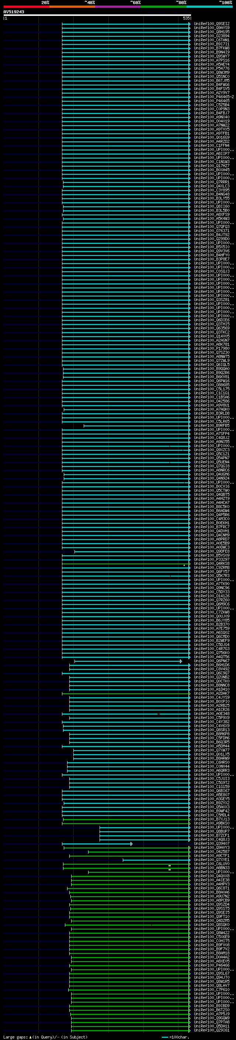The height and width of the screenshot is (1040, 236).
Task: Click label UniRef100_Q2UNB2
Action: (212, 677)
